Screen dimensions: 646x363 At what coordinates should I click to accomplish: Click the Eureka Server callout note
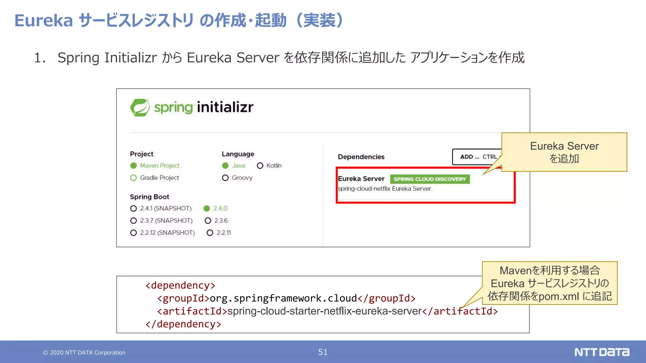tap(564, 152)
